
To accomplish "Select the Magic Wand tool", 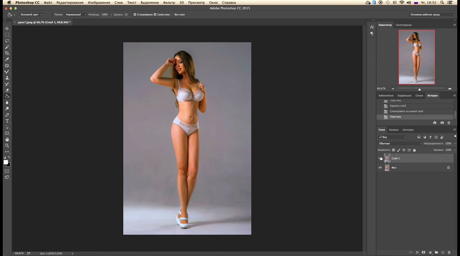I will click(x=7, y=47).
